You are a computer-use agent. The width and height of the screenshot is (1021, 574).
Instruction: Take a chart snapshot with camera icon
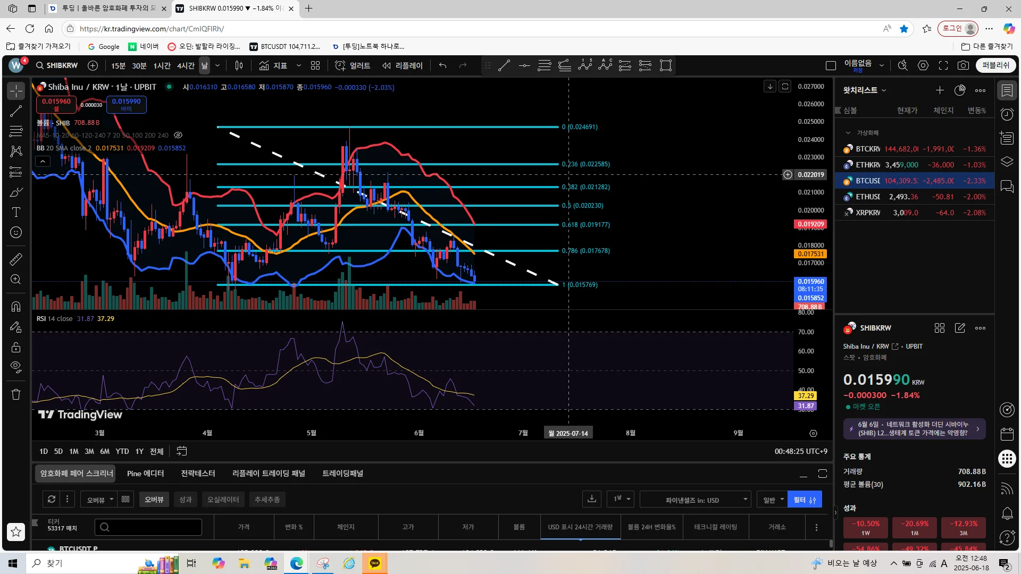[963, 65]
